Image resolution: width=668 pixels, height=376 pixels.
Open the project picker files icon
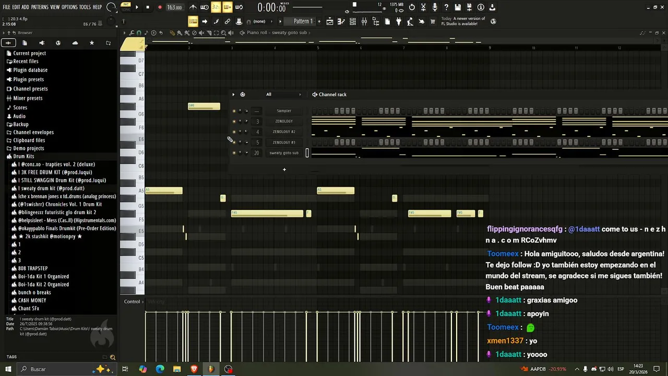(x=387, y=21)
